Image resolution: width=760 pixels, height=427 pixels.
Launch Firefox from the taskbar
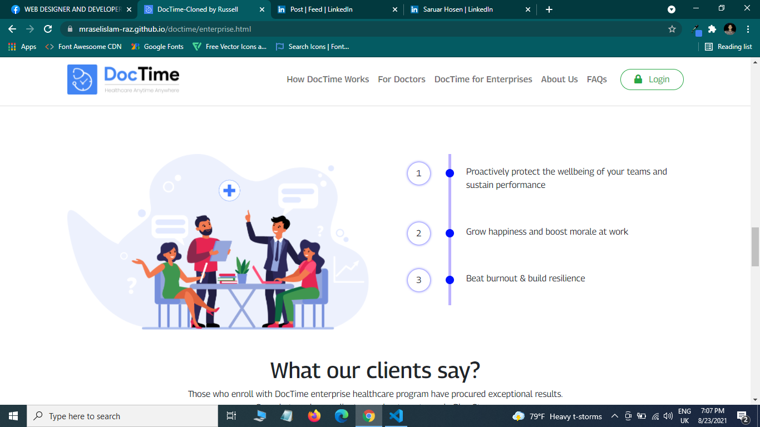point(314,416)
